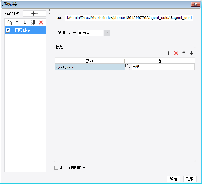Move the selected link up in the list
This screenshot has height=184, width=202.
pos(17,22)
